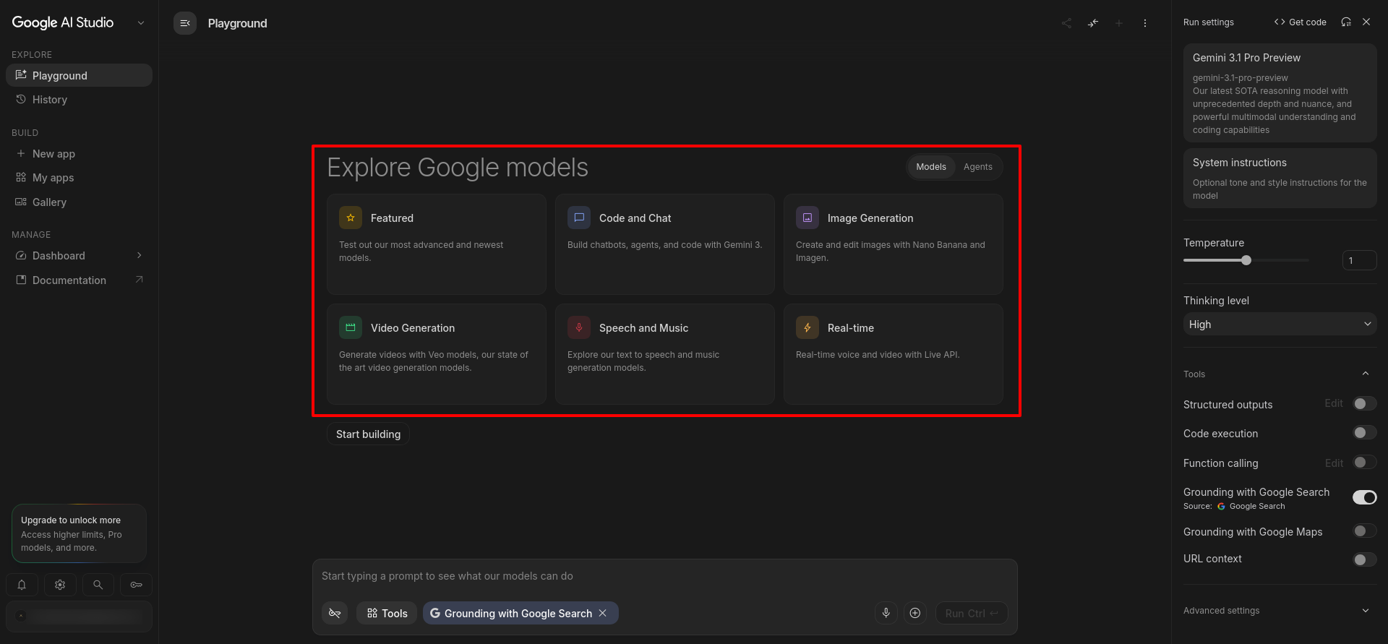Click the Temperature slider handle
The image size is (1388, 644).
1246,260
